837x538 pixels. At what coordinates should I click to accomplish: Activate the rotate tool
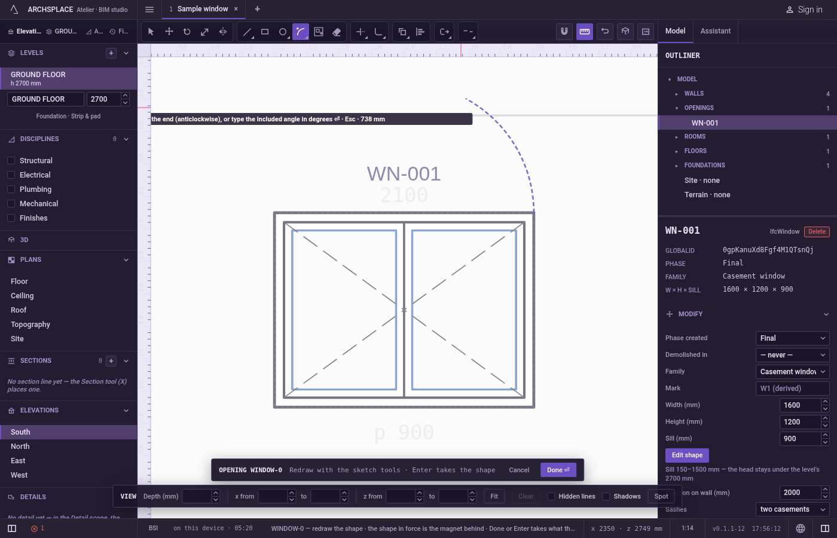[x=187, y=32]
